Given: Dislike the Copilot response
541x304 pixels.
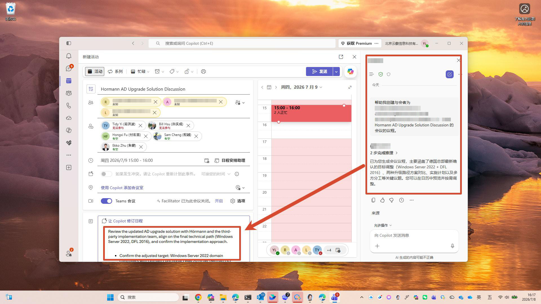Looking at the screenshot, I should [391, 200].
